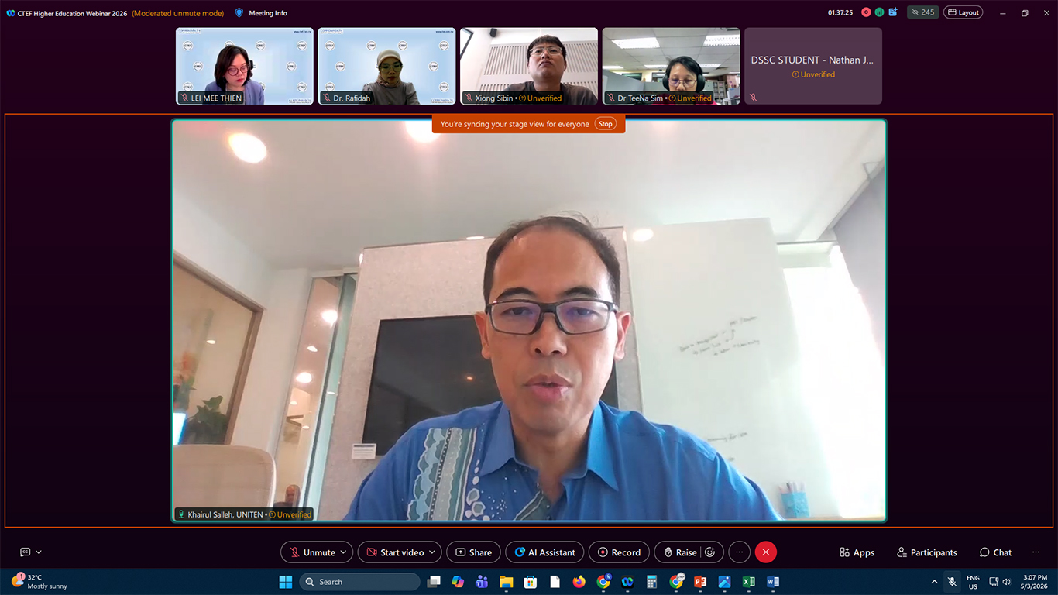1058x595 pixels.
Task: Open the Chat panel
Action: point(995,552)
